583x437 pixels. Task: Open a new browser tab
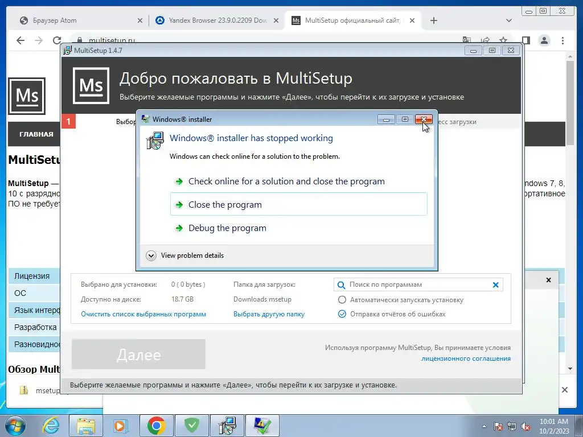pyautogui.click(x=433, y=21)
